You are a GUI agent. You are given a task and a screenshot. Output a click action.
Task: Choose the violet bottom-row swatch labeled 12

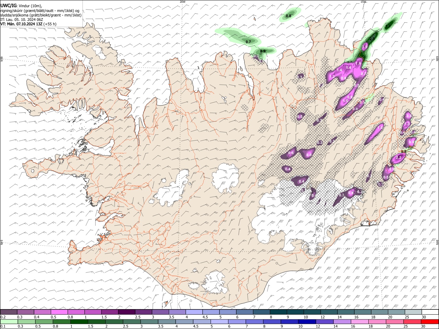tap(325, 321)
